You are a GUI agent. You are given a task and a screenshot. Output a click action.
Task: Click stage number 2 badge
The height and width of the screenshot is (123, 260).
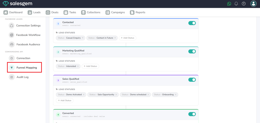tap(58, 52)
